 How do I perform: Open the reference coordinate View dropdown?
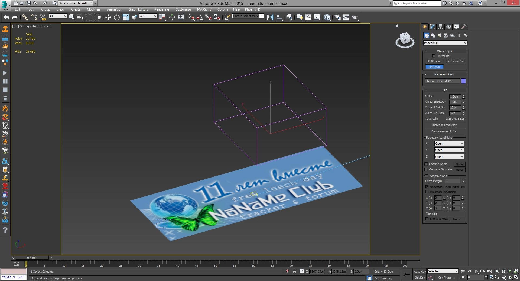(148, 16)
